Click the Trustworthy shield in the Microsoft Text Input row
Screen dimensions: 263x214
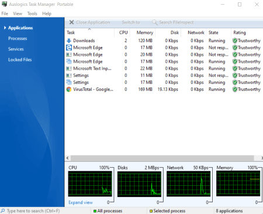tap(235, 69)
